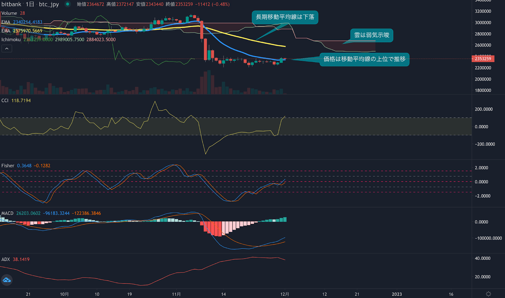The height and width of the screenshot is (298, 505).
Task: Click the 11月 marker on time axis
Action: click(176, 294)
